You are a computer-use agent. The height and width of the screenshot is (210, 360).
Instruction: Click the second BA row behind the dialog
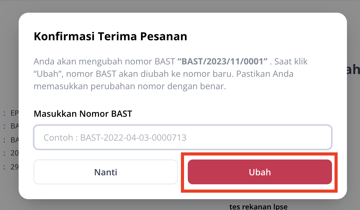click(x=12, y=139)
